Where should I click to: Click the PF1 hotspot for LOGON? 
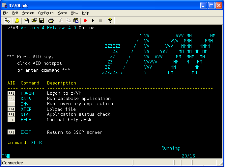click(x=11, y=93)
